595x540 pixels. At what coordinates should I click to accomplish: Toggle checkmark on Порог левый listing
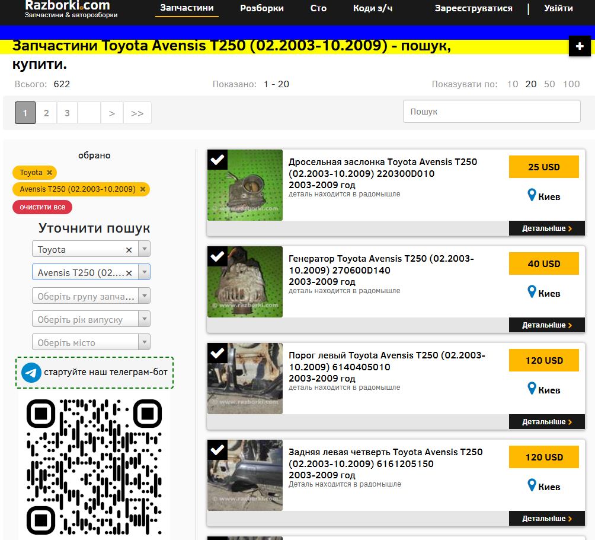coord(217,353)
